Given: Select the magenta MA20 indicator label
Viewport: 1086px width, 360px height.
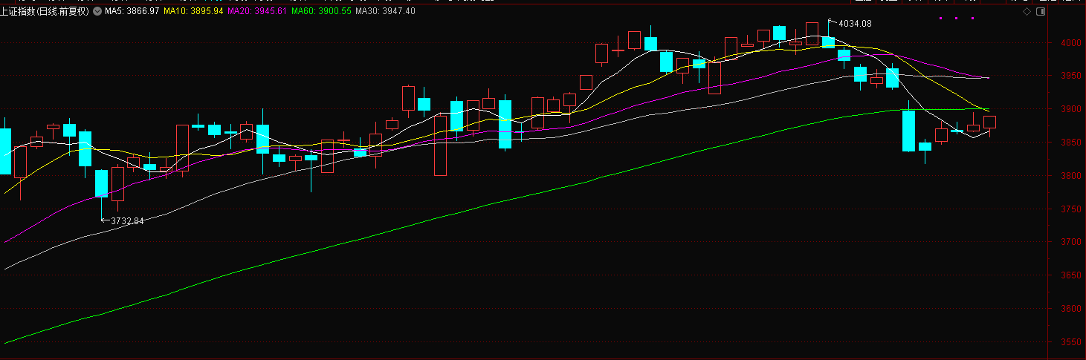Looking at the screenshot, I should (x=257, y=12).
